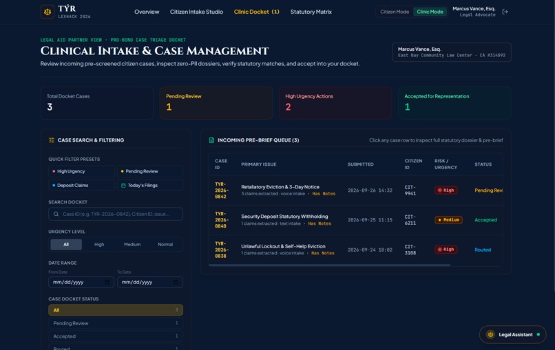Switch to Clinic Mode
Viewport: 555px width, 350px height.
430,12
